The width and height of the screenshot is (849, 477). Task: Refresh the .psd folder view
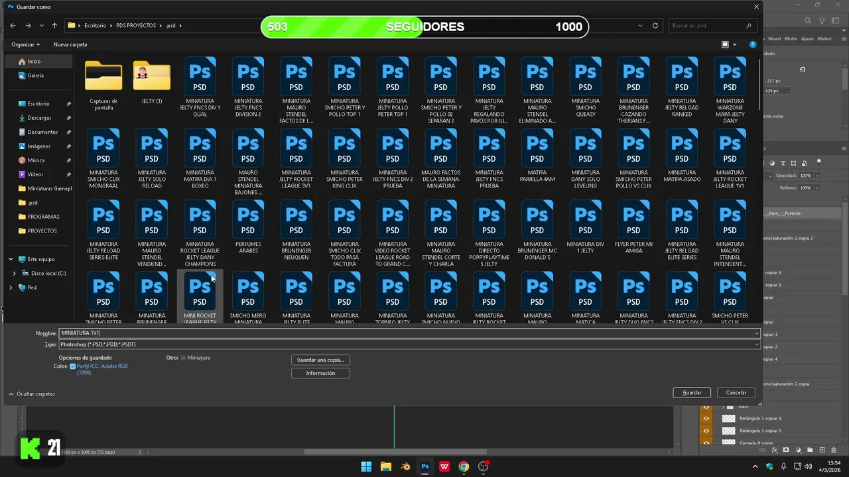(x=655, y=26)
